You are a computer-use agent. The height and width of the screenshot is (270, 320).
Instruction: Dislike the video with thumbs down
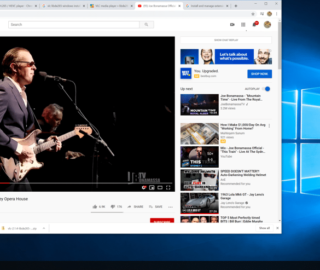[113, 206]
